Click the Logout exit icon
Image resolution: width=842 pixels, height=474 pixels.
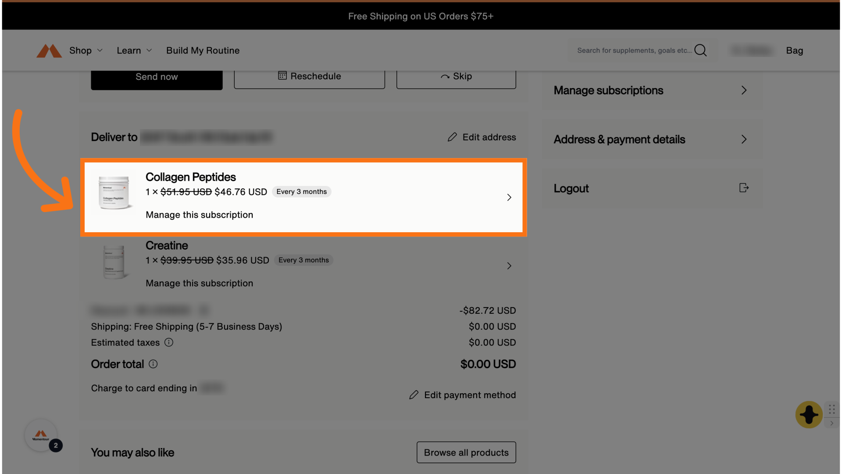coord(744,188)
